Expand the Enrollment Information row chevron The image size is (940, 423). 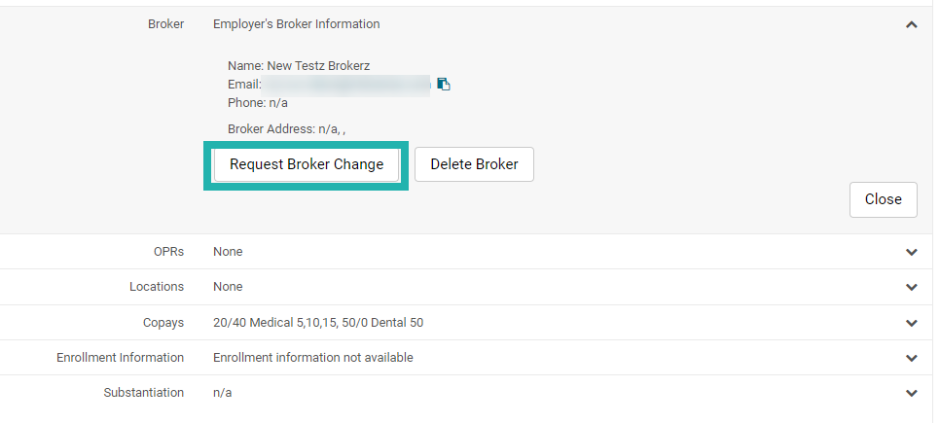point(911,358)
